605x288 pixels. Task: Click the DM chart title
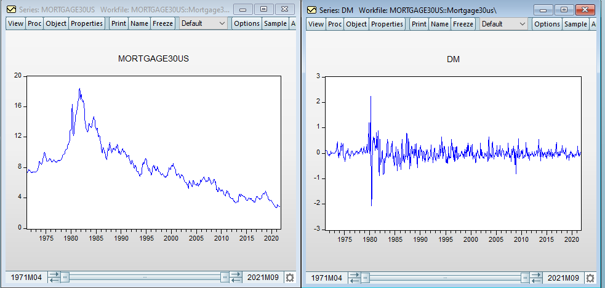click(454, 59)
